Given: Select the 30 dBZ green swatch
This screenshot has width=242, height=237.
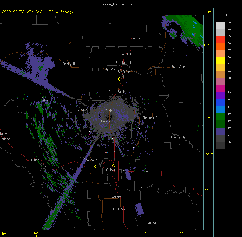Looking at the screenshot, I should coord(221,117).
